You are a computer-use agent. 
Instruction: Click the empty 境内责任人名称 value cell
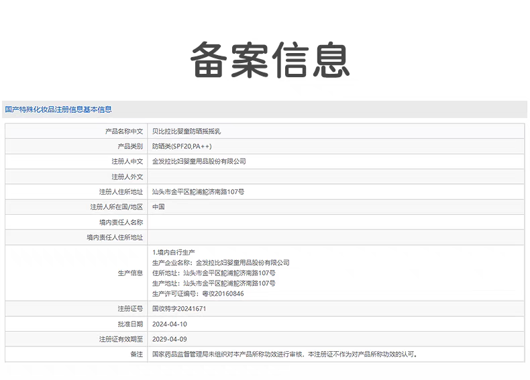click(335, 222)
